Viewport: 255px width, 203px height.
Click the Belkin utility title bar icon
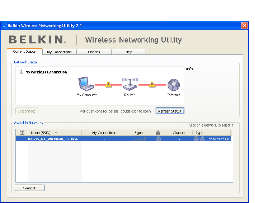4,25
